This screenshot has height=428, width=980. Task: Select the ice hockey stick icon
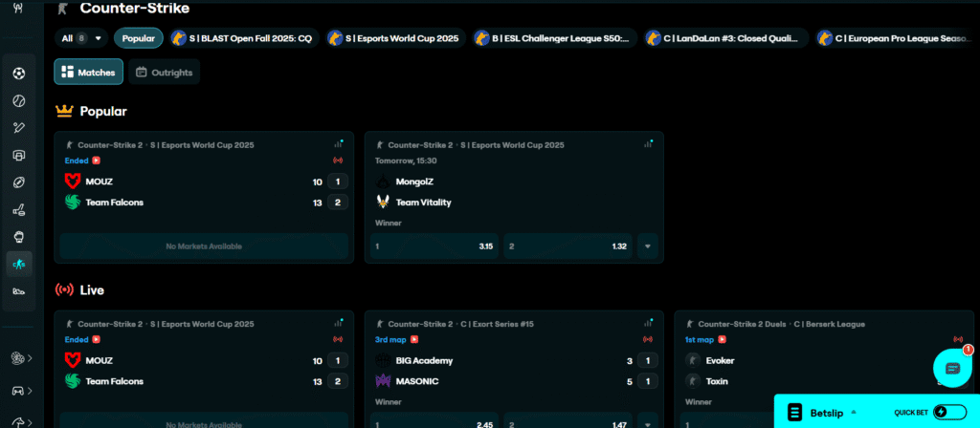(x=19, y=209)
